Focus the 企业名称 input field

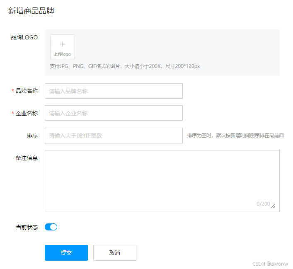coord(114,113)
